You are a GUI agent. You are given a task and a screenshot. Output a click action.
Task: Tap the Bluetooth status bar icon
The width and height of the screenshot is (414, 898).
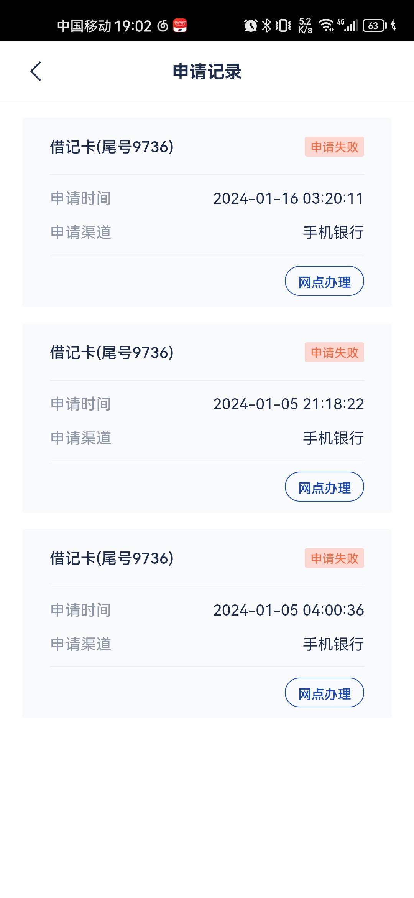point(266,26)
